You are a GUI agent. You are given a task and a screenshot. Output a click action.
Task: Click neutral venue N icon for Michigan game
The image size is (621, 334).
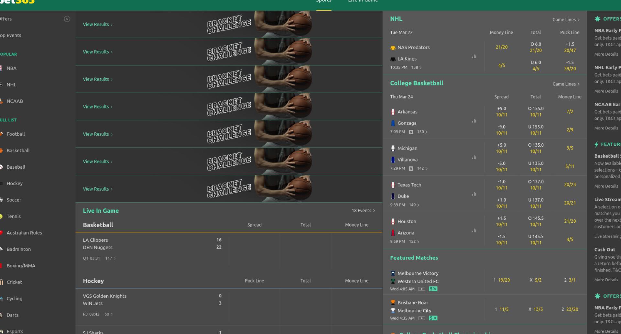(411, 169)
